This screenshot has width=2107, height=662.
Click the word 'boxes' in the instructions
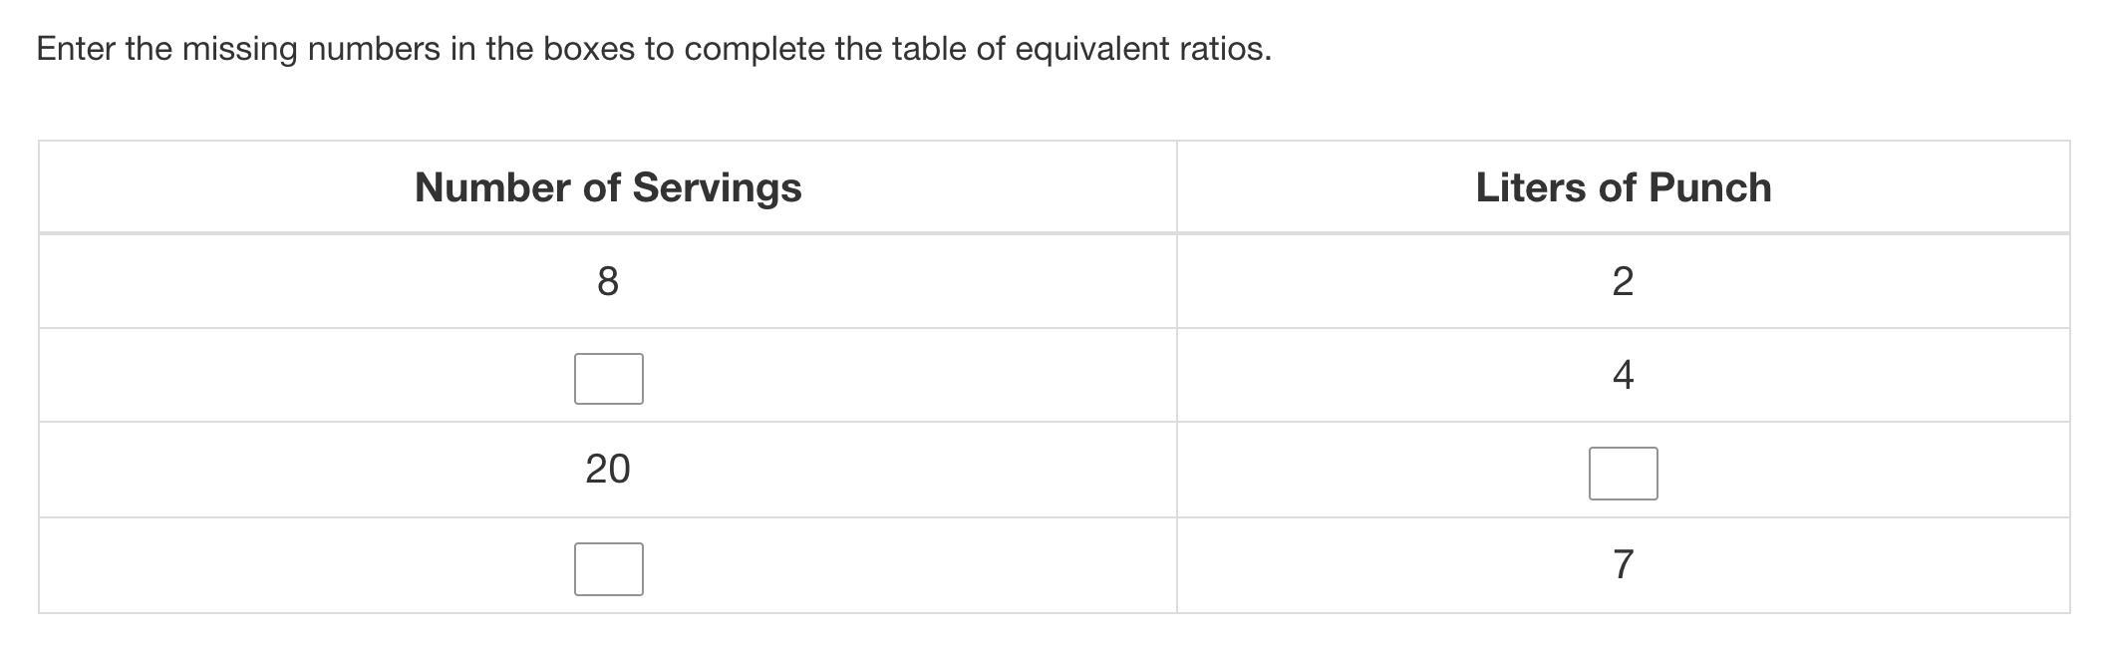pyautogui.click(x=588, y=48)
